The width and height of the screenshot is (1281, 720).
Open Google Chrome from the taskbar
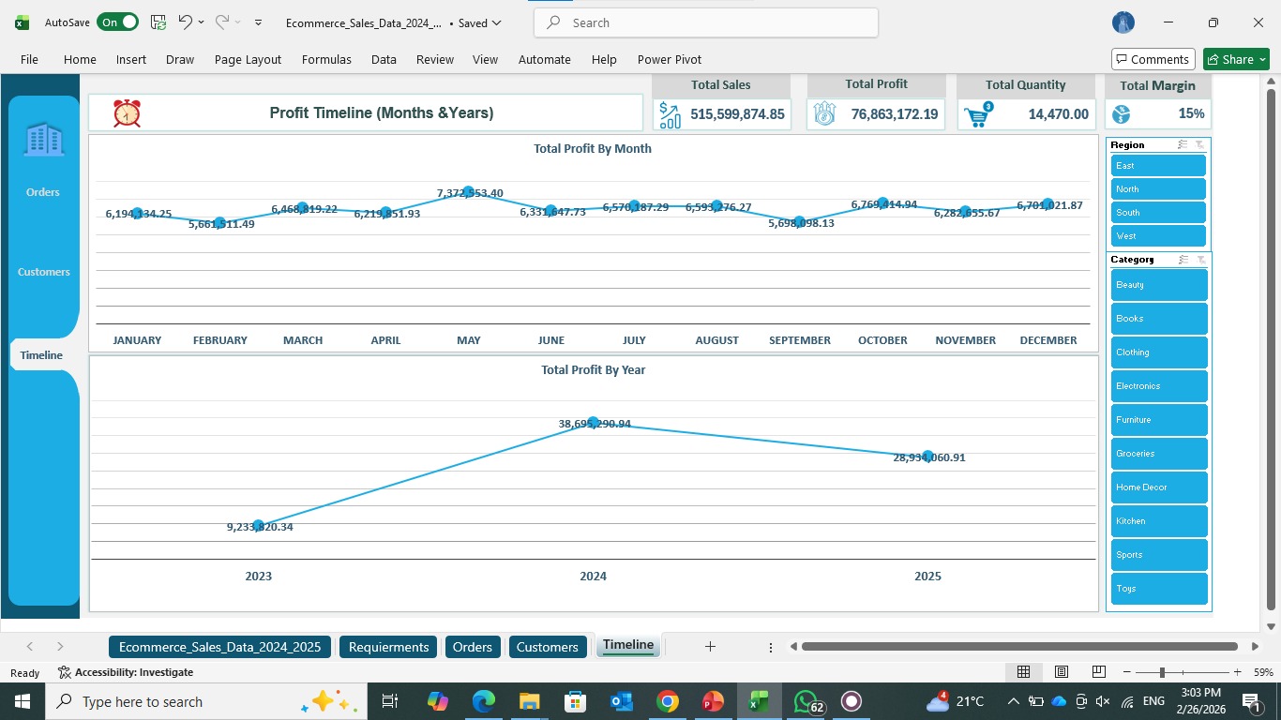667,701
